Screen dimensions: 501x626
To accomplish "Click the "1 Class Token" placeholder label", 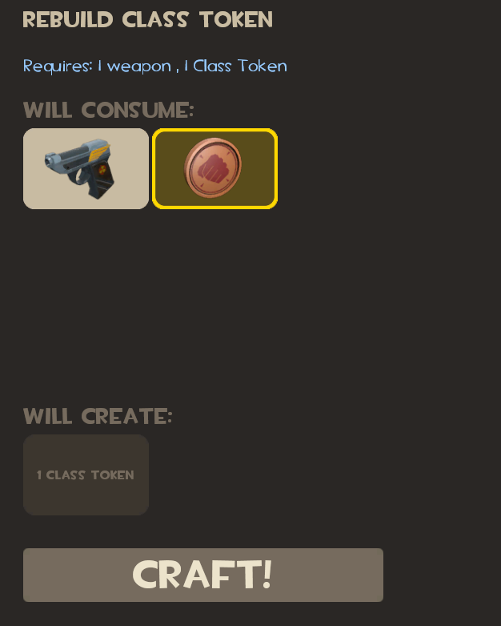I will point(86,475).
